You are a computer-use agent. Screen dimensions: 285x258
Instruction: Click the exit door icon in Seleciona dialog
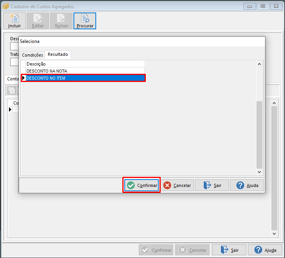pos(207,185)
